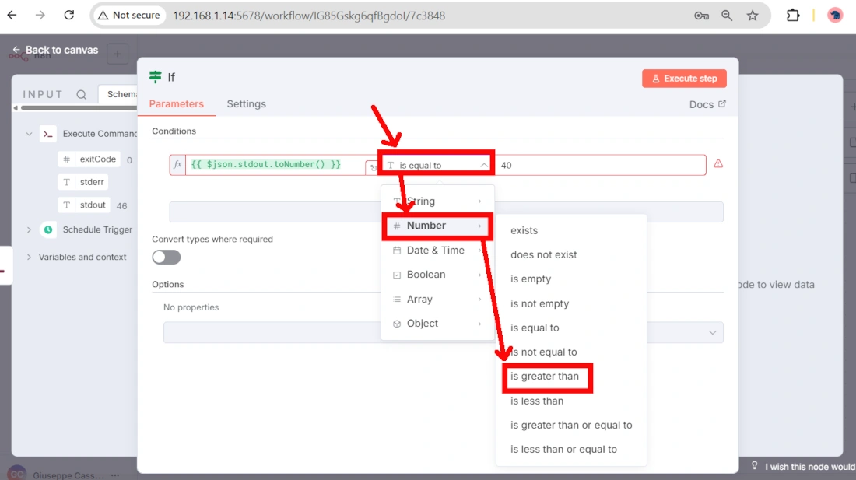Open the password key icon

701,16
